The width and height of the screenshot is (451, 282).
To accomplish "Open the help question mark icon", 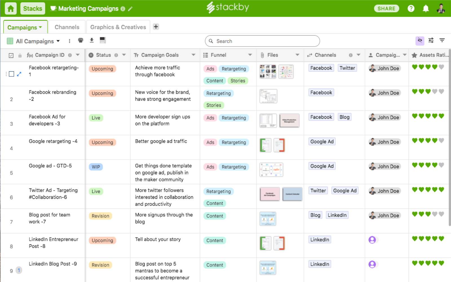I will (x=411, y=8).
